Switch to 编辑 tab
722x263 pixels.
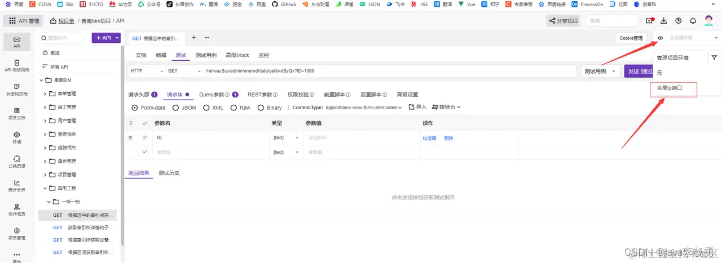(161, 55)
